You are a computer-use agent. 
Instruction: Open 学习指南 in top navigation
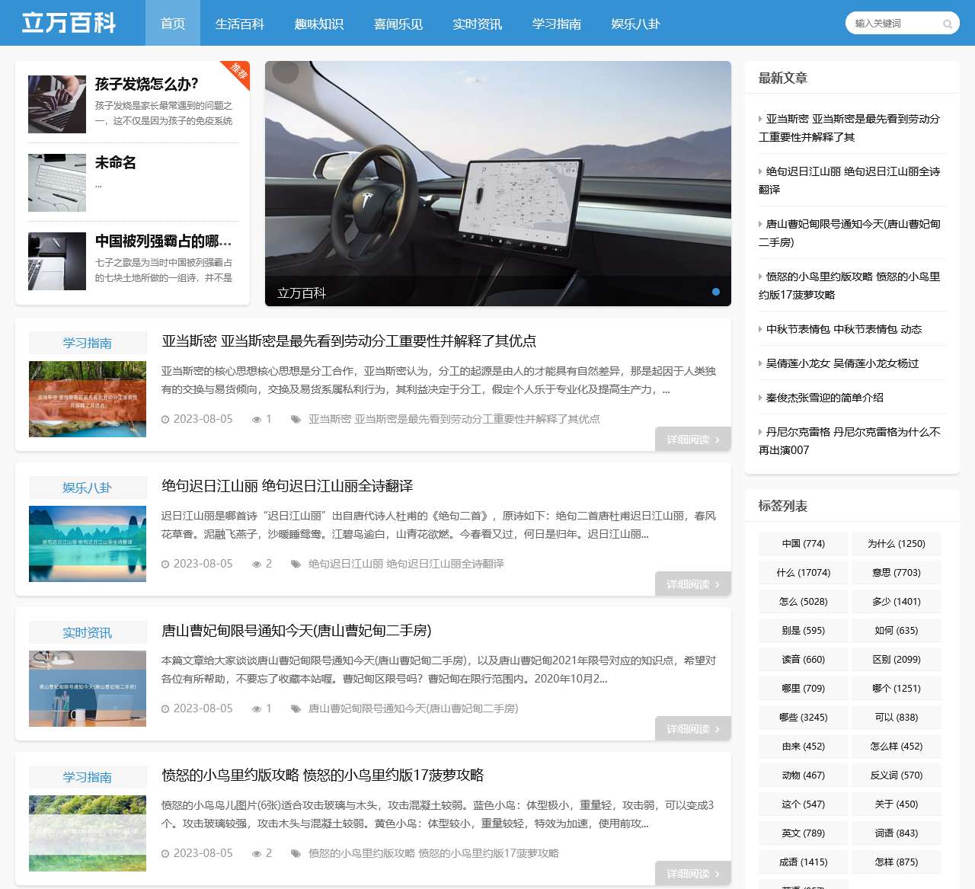(x=557, y=23)
